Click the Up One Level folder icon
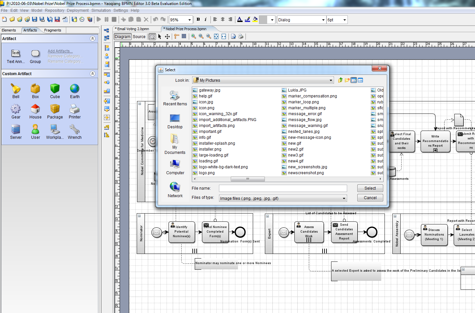Image resolution: width=475 pixels, height=313 pixels. pyautogui.click(x=340, y=80)
